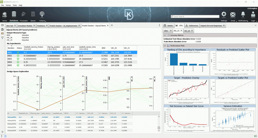
Task: Select experiment row 0002
Action: pyautogui.click(x=72, y=56)
